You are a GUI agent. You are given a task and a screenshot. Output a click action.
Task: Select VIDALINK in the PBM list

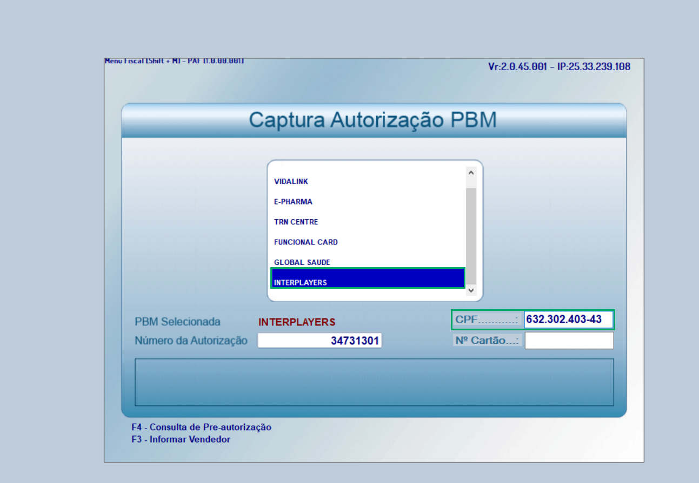(x=291, y=182)
